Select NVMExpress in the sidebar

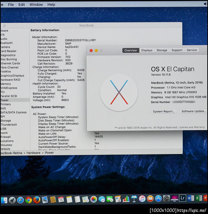click(x=9, y=88)
